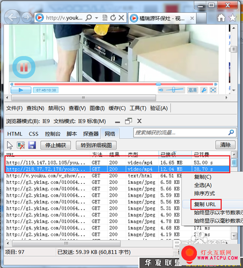Open the 高清 quality selector
The height and width of the screenshot is (268, 243).
click(x=193, y=90)
